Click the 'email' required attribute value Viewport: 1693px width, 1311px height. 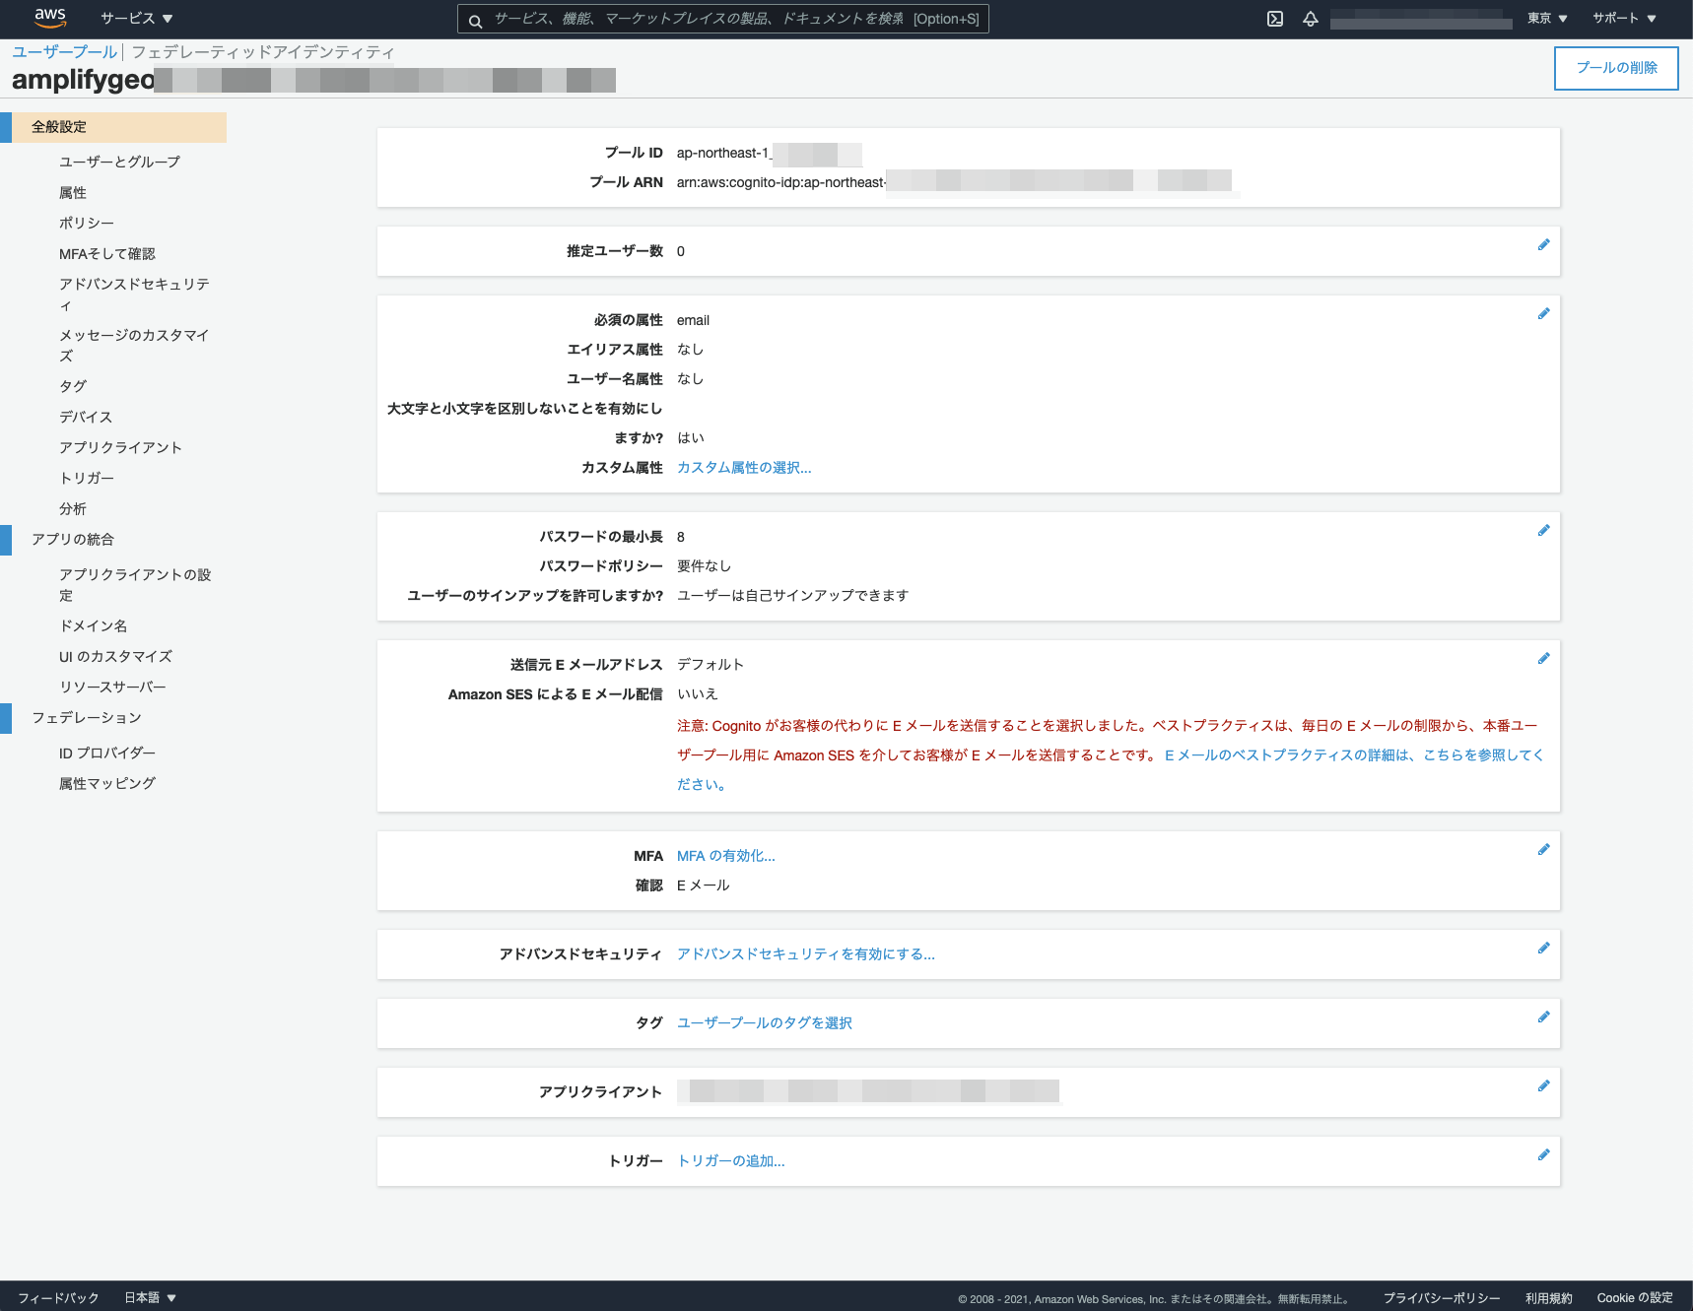[x=693, y=320]
